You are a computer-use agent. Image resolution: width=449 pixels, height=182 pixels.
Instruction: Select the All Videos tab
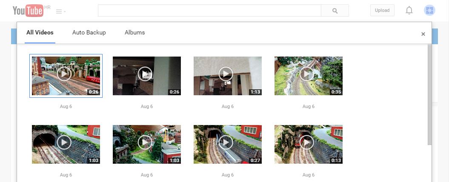coord(40,33)
